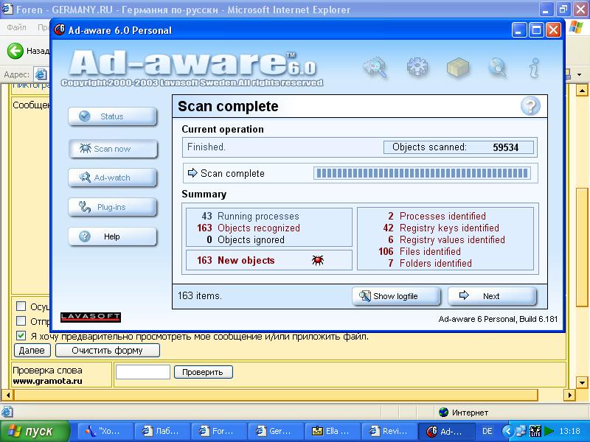
Task: Open the Plug-ins section
Action: coord(112,207)
